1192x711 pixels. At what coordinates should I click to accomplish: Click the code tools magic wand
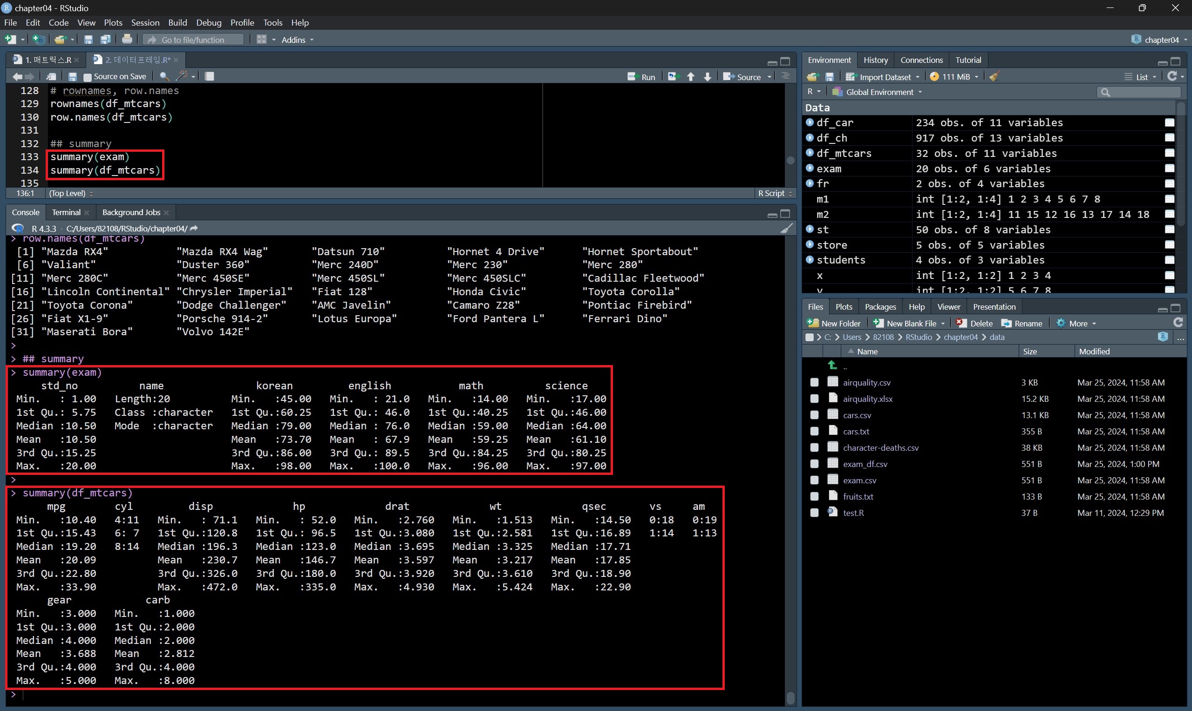182,76
